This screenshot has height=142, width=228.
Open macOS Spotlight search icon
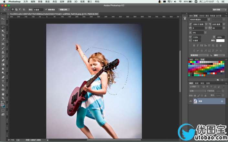218,2
